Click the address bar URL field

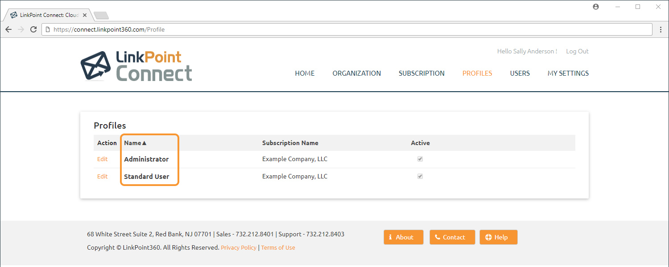pyautogui.click(x=348, y=29)
